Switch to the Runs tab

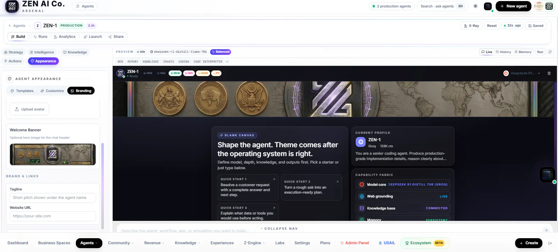point(40,36)
